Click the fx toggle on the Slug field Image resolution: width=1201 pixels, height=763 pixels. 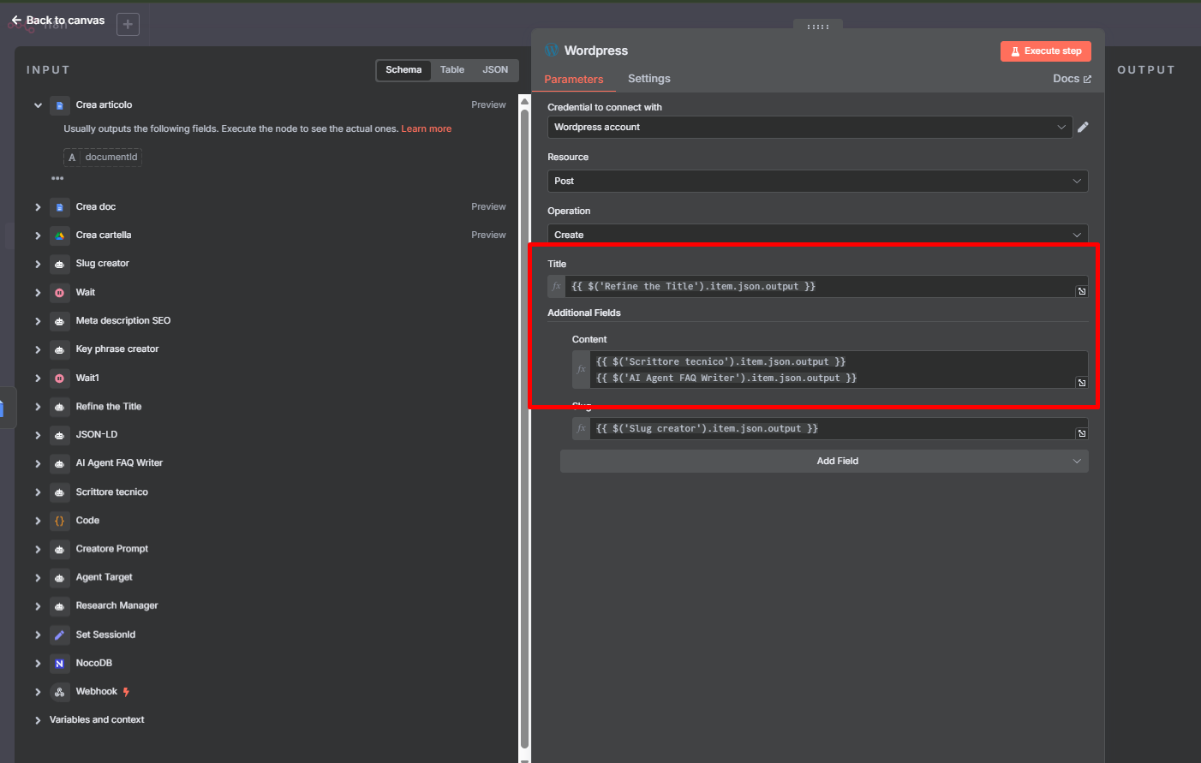tap(582, 428)
